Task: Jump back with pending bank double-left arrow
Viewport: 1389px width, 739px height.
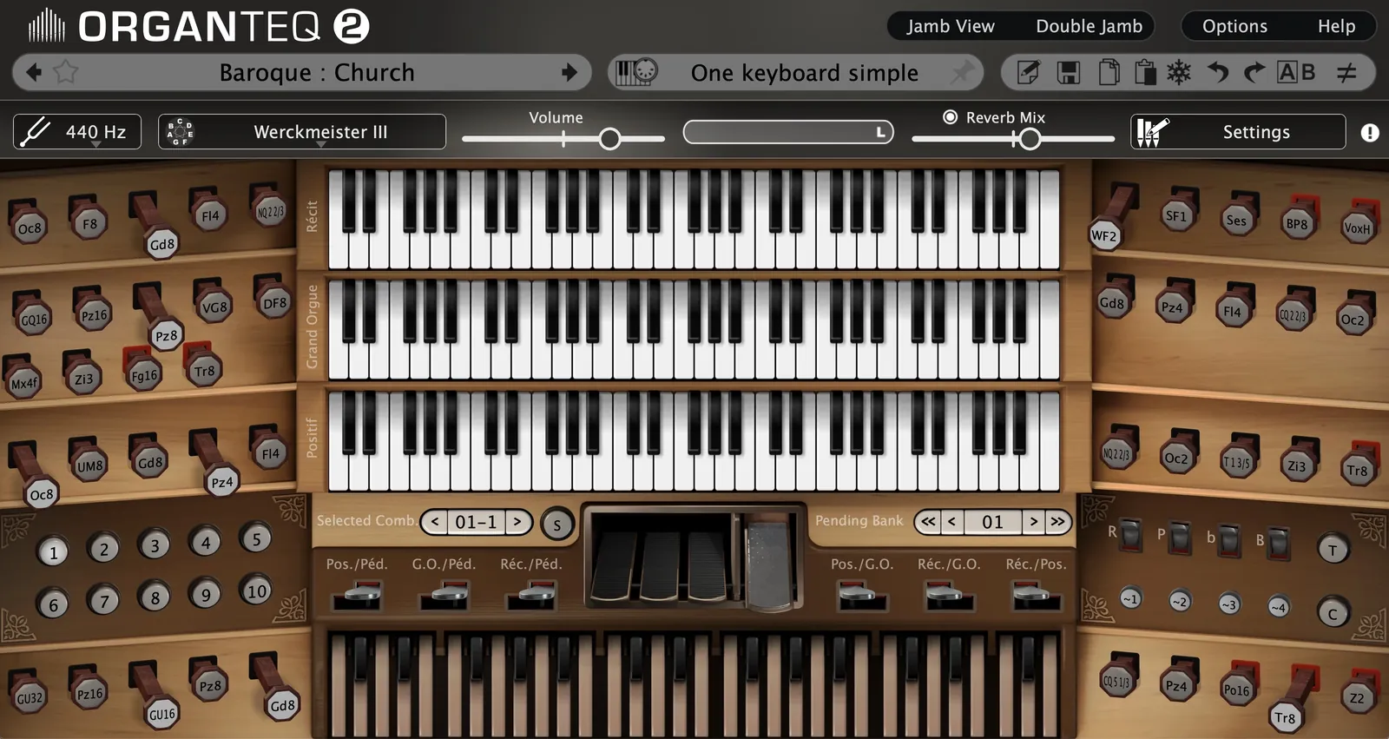Action: click(928, 522)
